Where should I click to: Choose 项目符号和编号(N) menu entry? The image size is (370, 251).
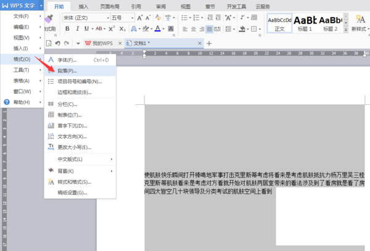click(80, 81)
